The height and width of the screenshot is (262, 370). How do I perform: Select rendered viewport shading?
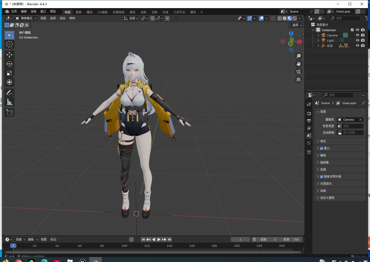pyautogui.click(x=295, y=18)
